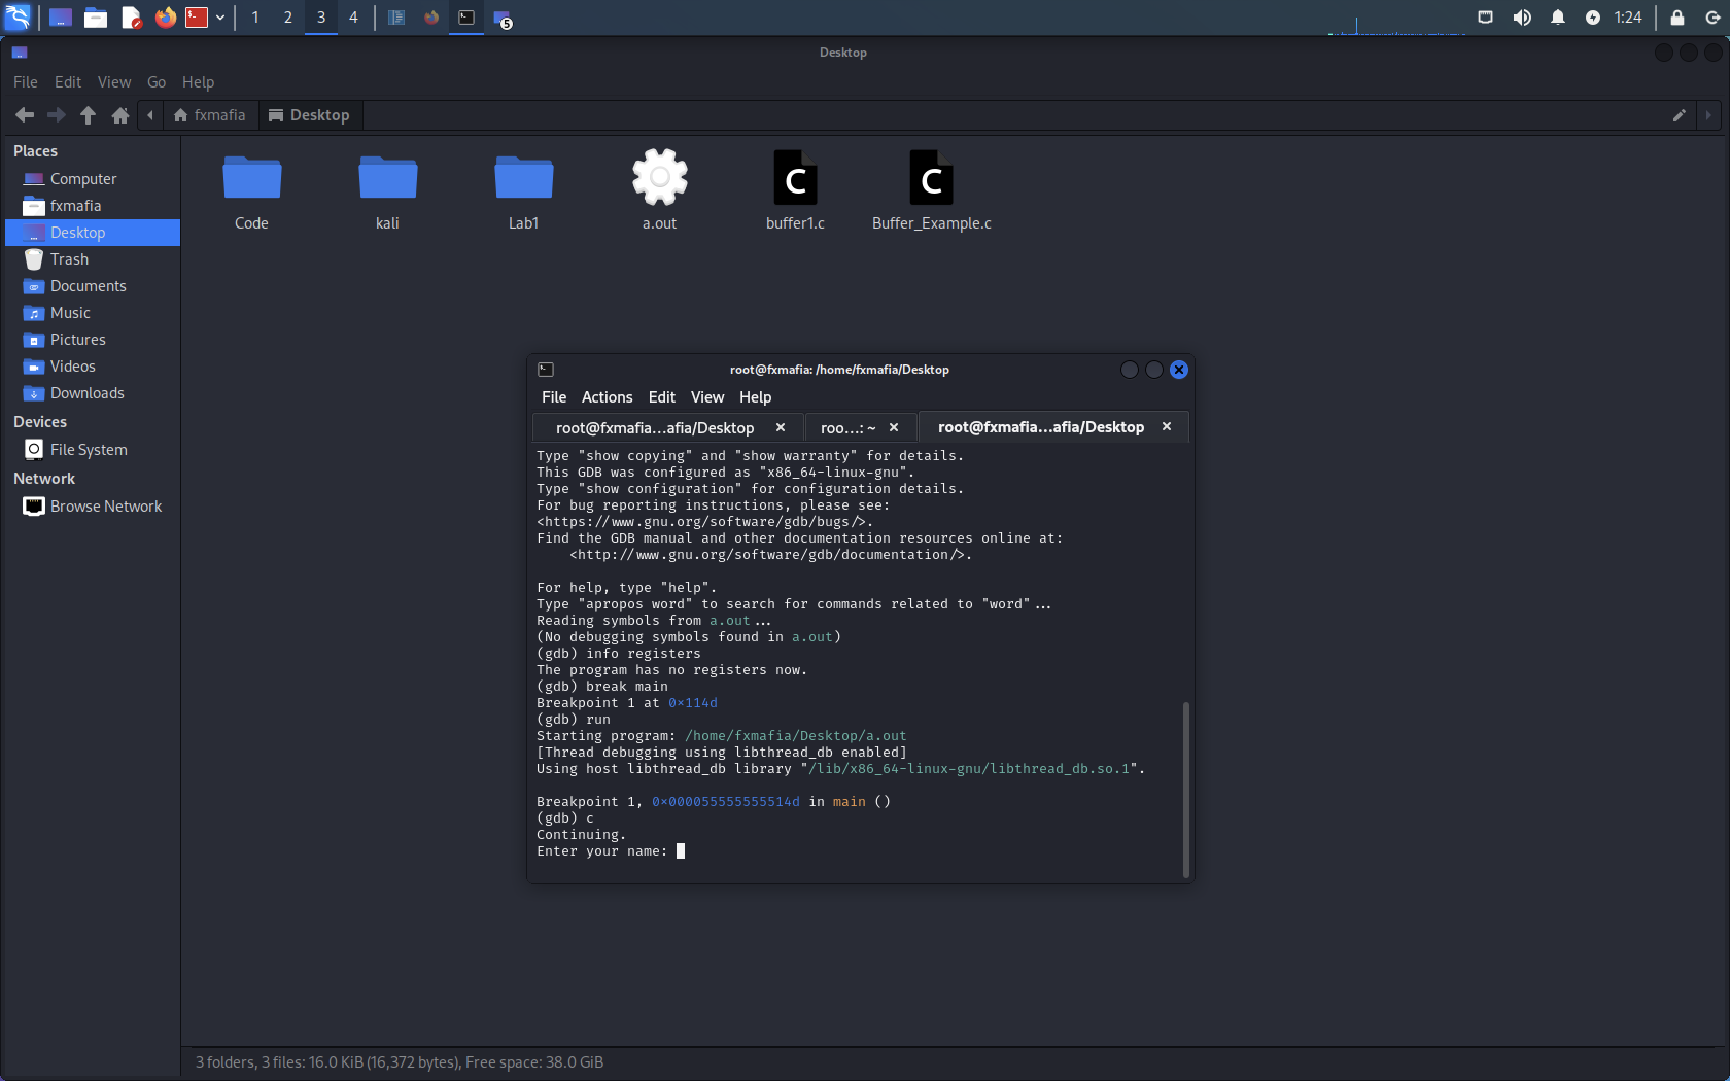Select Documents in Places sidebar
Viewport: 1730px width, 1081px height.
click(92, 286)
